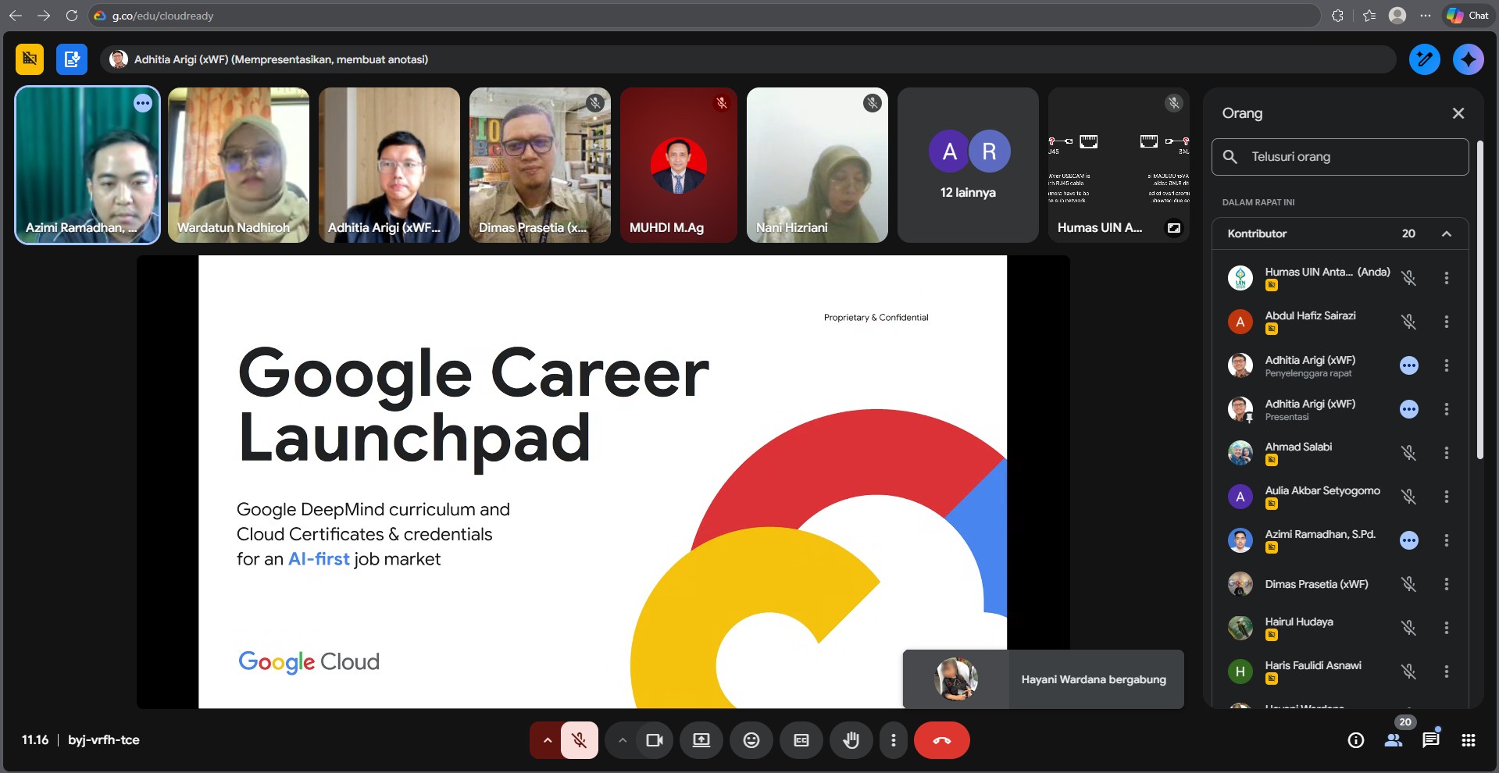Open options menu for Aulia Akbar Setyogomo
This screenshot has width=1499, height=773.
click(1447, 497)
